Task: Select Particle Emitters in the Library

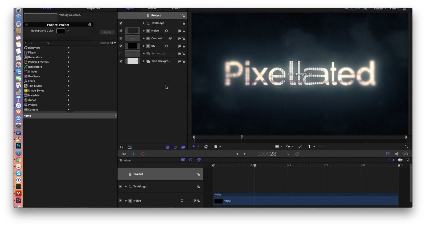Action: click(x=38, y=62)
